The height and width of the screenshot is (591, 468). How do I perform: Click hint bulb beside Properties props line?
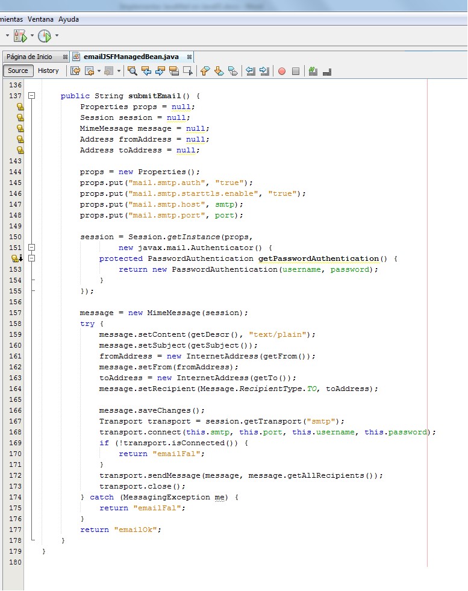point(20,107)
